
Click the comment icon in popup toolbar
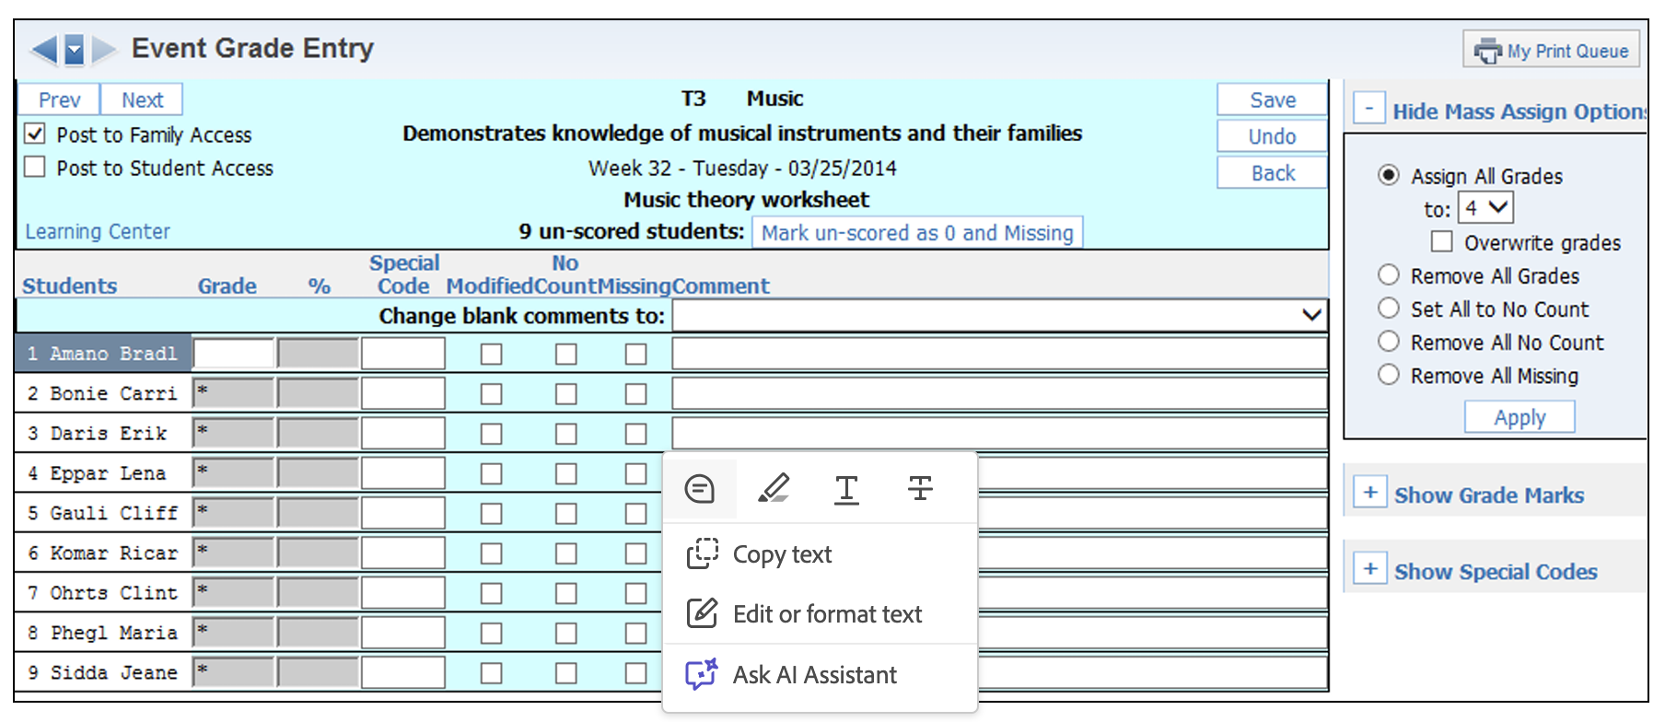(x=700, y=489)
